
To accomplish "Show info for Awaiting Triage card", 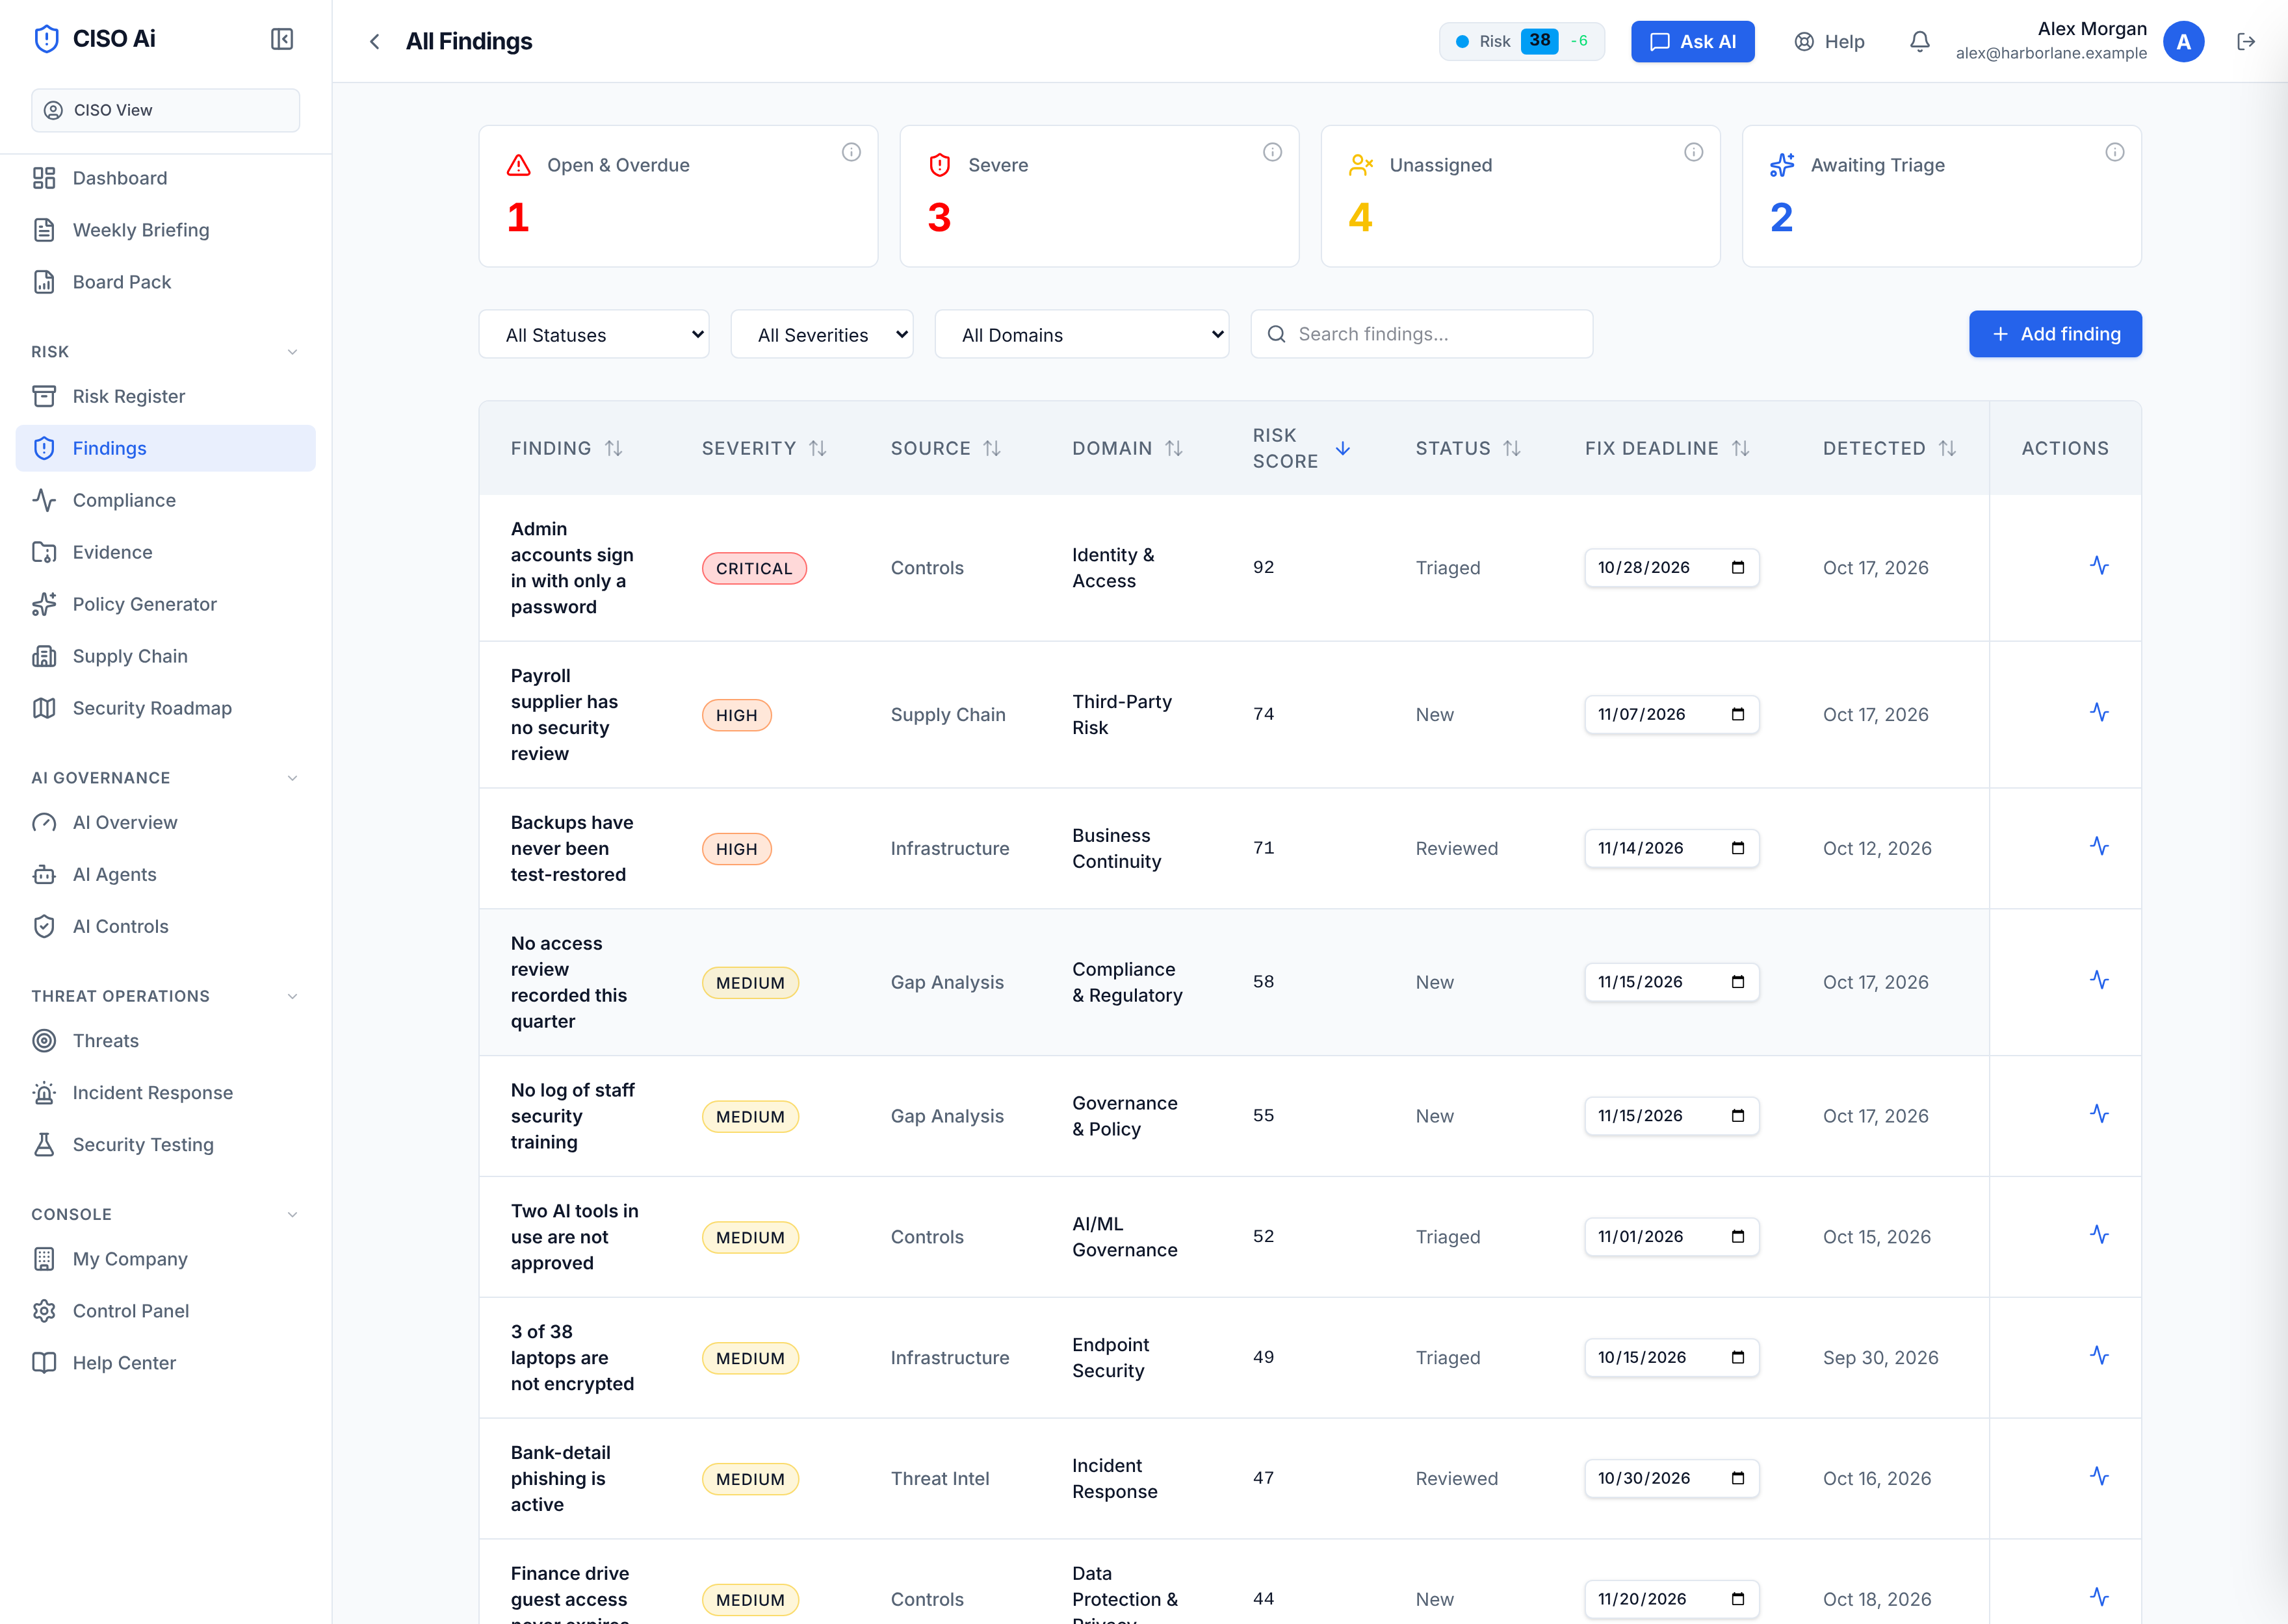I will coord(2115,152).
